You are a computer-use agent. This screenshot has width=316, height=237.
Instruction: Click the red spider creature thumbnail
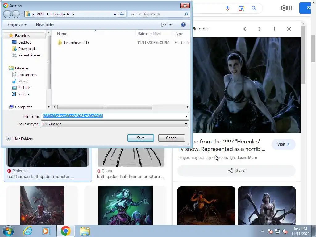pyautogui.click(x=42, y=205)
